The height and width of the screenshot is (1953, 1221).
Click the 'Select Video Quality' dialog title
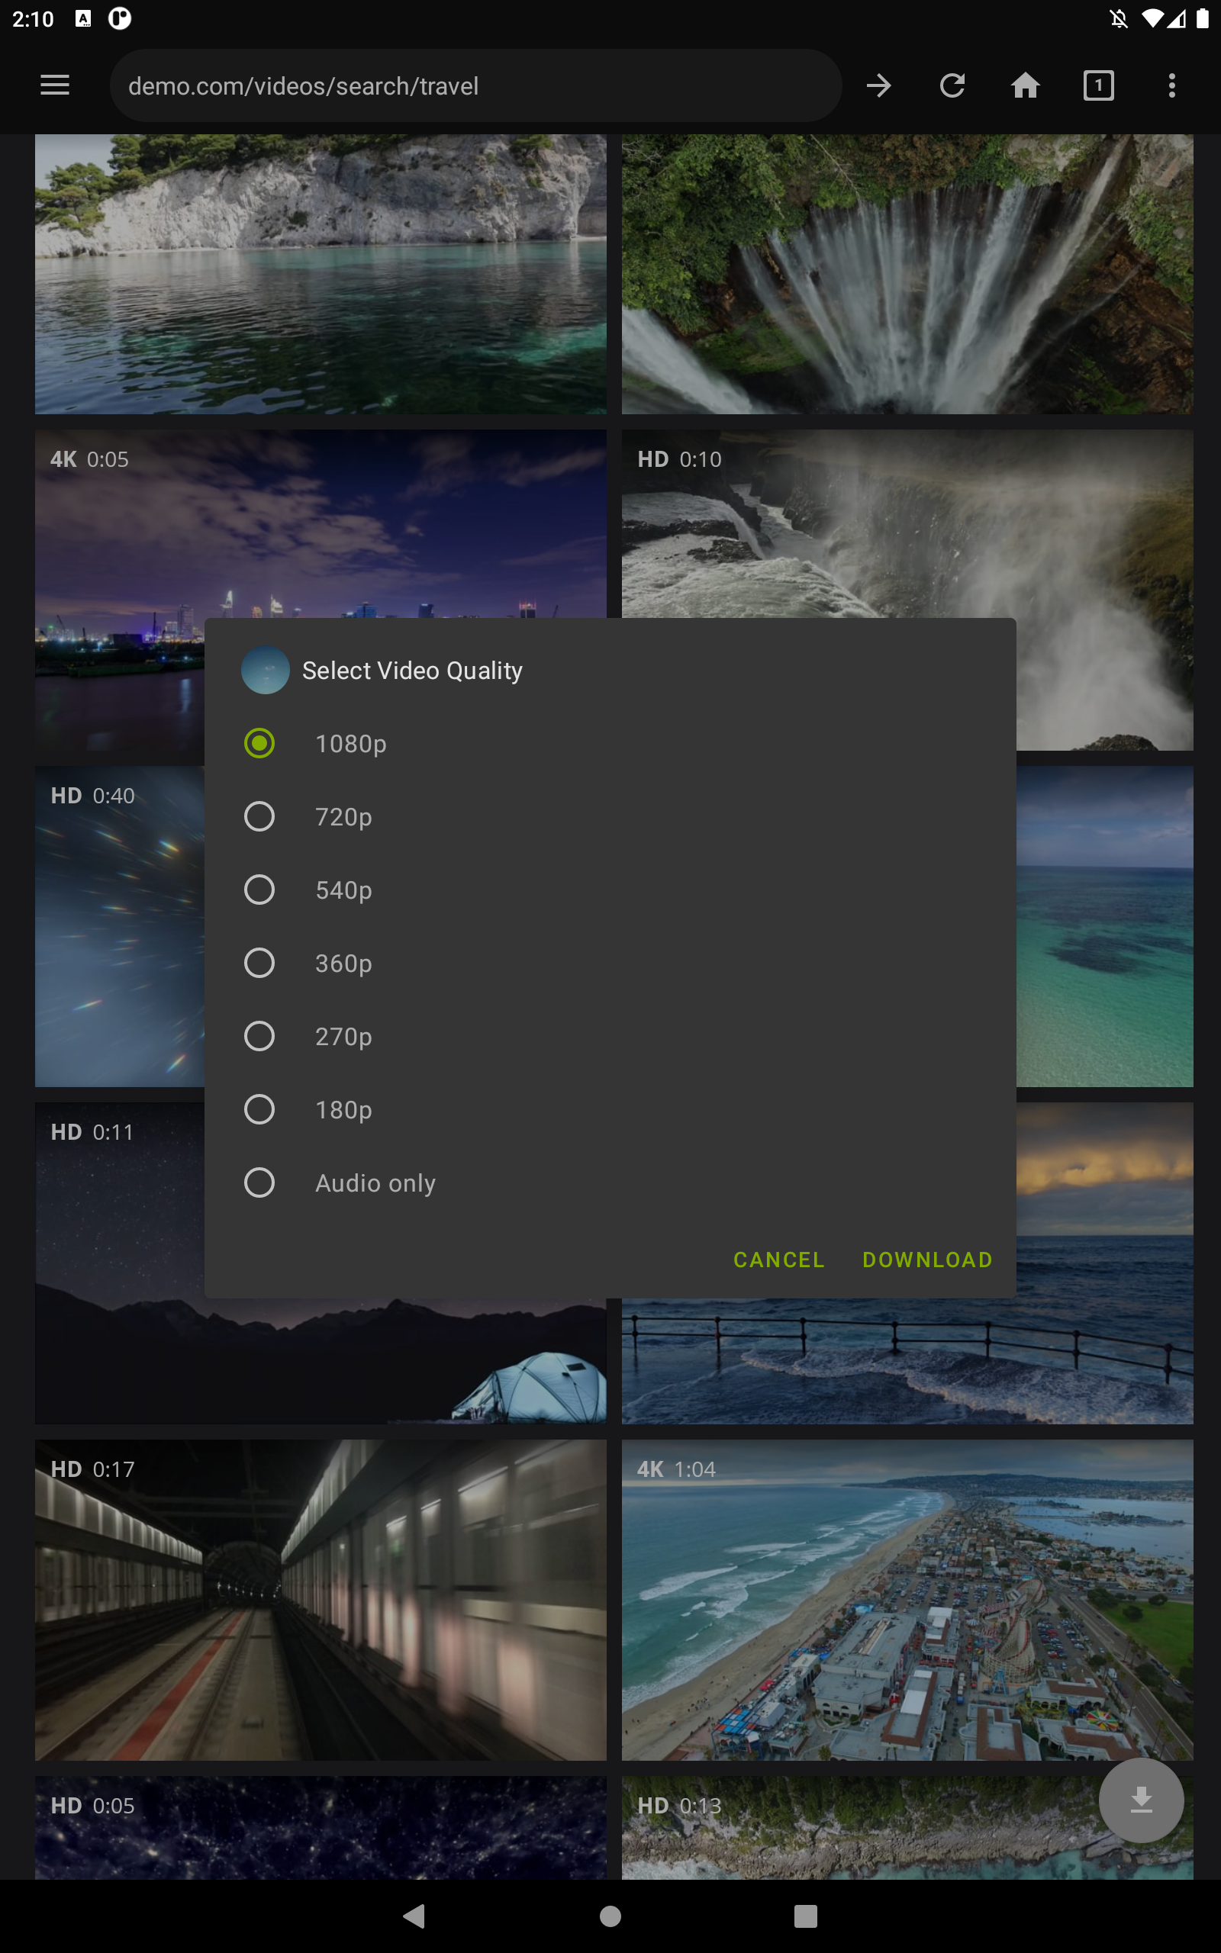pyautogui.click(x=412, y=670)
